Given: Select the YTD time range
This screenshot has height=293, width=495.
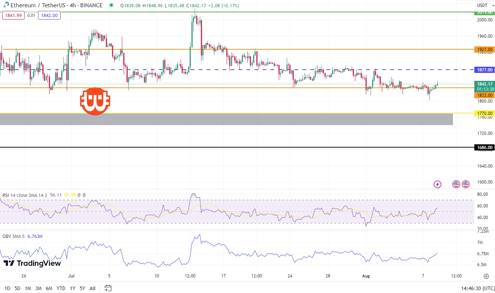Looking at the screenshot, I should 61,288.
